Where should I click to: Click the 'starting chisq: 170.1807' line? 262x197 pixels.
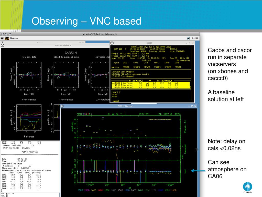pyautogui.click(x=17, y=148)
